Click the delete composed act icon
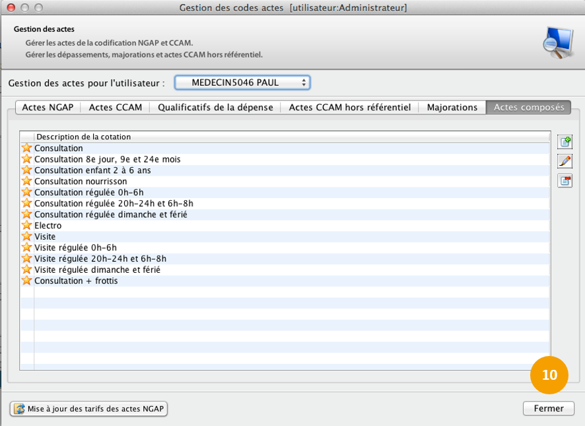Screen dimensions: 585x426 tap(565, 181)
